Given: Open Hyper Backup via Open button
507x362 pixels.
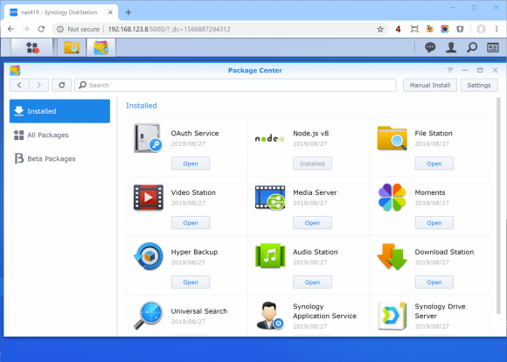Looking at the screenshot, I should pos(191,282).
